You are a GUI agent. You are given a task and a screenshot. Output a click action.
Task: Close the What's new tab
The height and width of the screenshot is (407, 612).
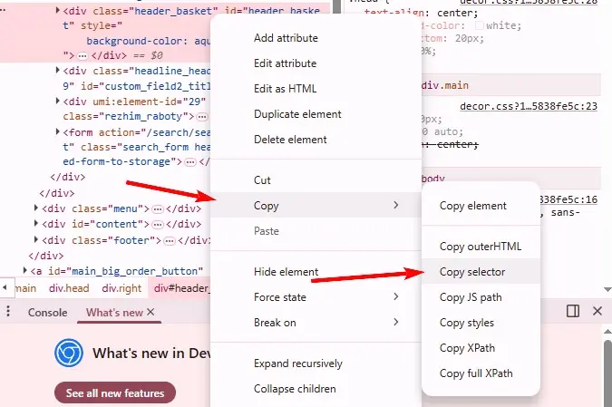click(151, 312)
